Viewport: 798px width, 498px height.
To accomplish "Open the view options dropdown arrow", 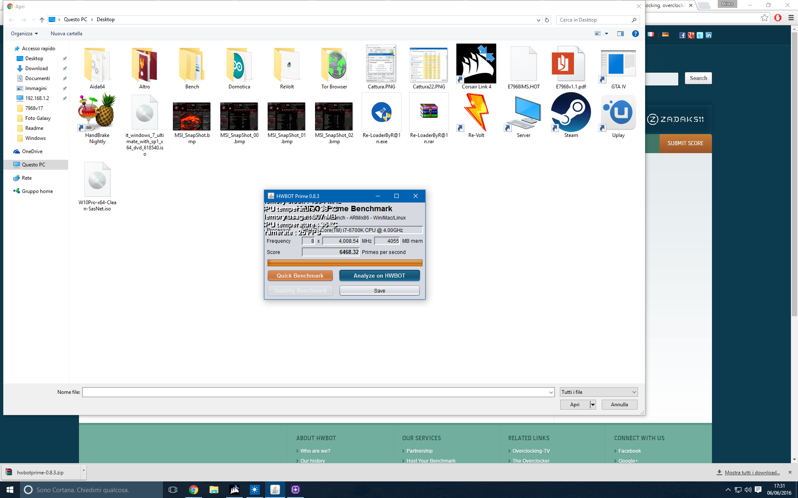I will click(x=606, y=34).
